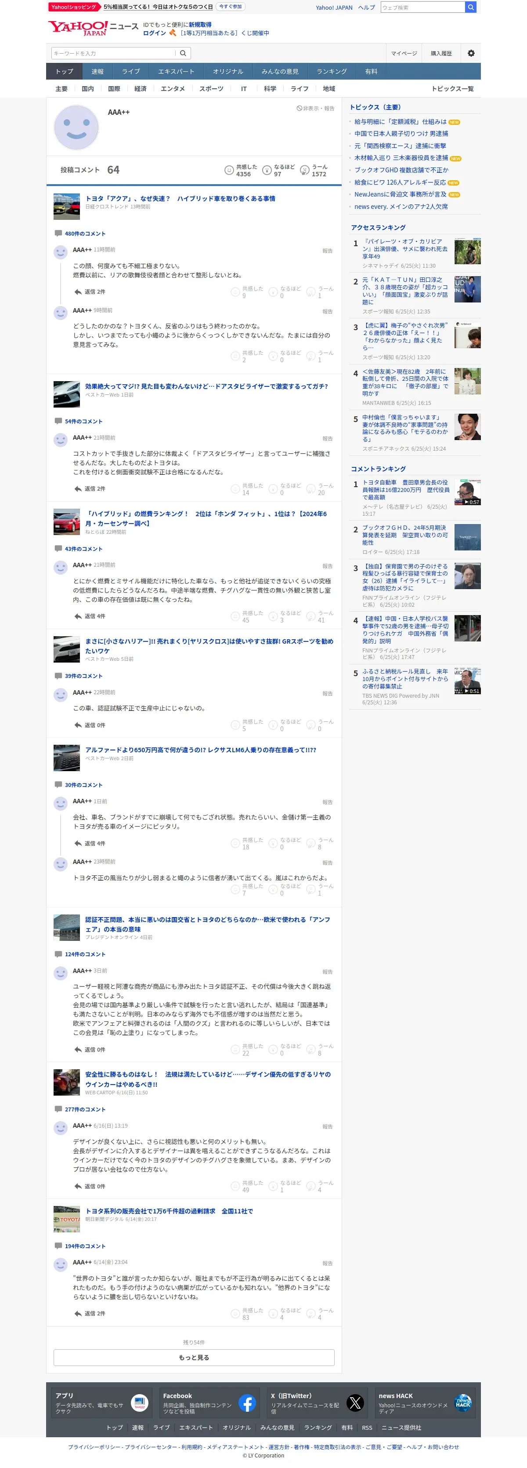The height and width of the screenshot is (1468, 527).
Task: Open article トヨタ「アクア」、なぜ失速？
Action: (180, 198)
